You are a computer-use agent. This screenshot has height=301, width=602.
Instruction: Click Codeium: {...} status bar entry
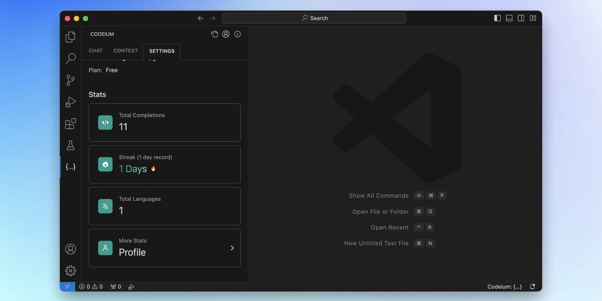[x=505, y=287]
